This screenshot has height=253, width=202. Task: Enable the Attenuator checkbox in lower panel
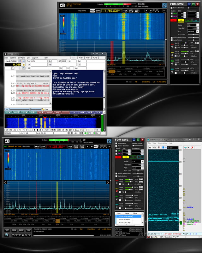pos(116,143)
